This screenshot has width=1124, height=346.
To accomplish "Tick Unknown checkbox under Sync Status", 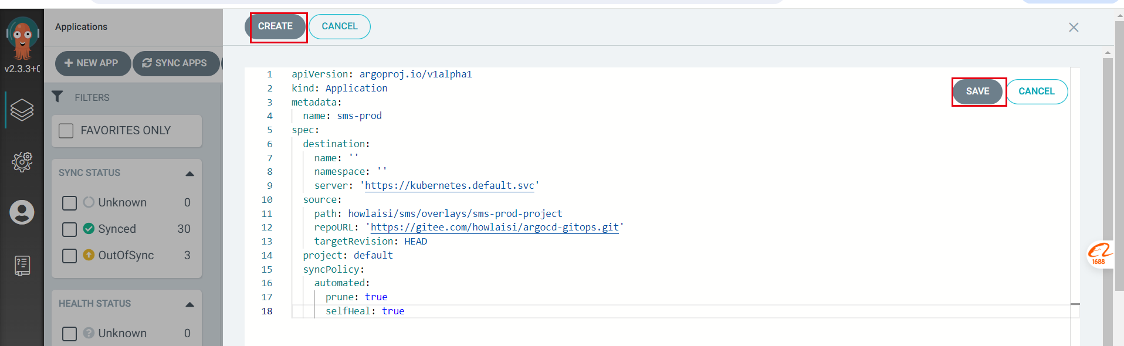I will coord(69,203).
